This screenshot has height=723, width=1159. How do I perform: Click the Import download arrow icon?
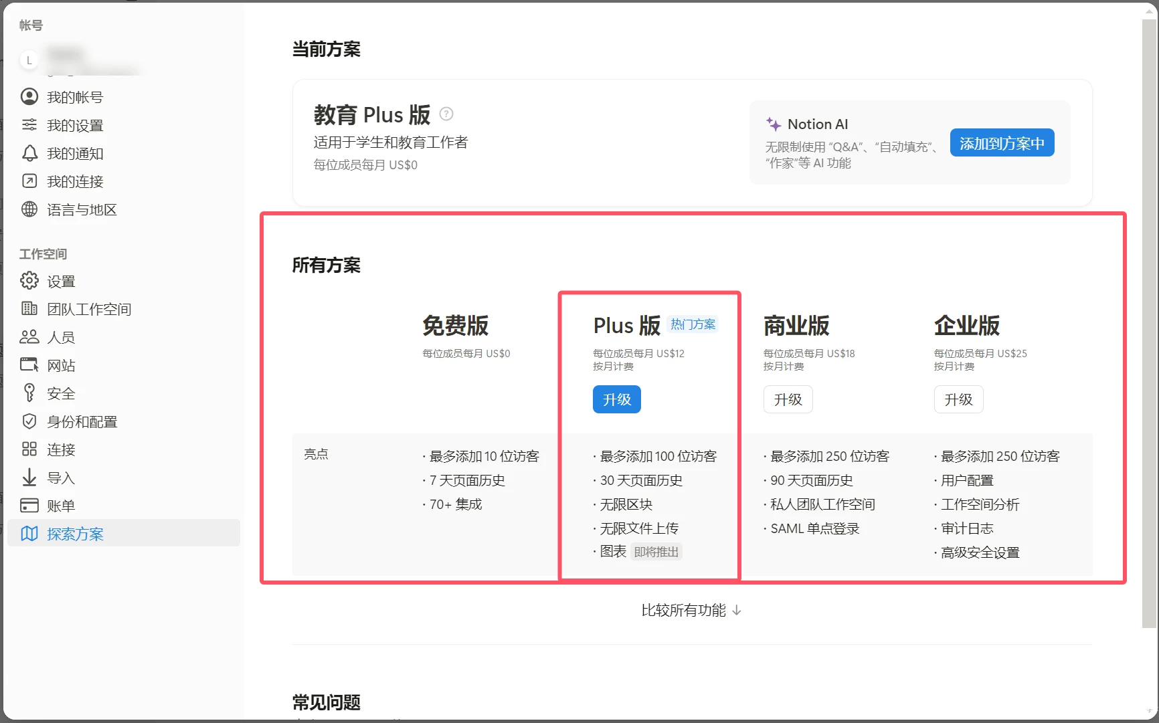click(29, 478)
